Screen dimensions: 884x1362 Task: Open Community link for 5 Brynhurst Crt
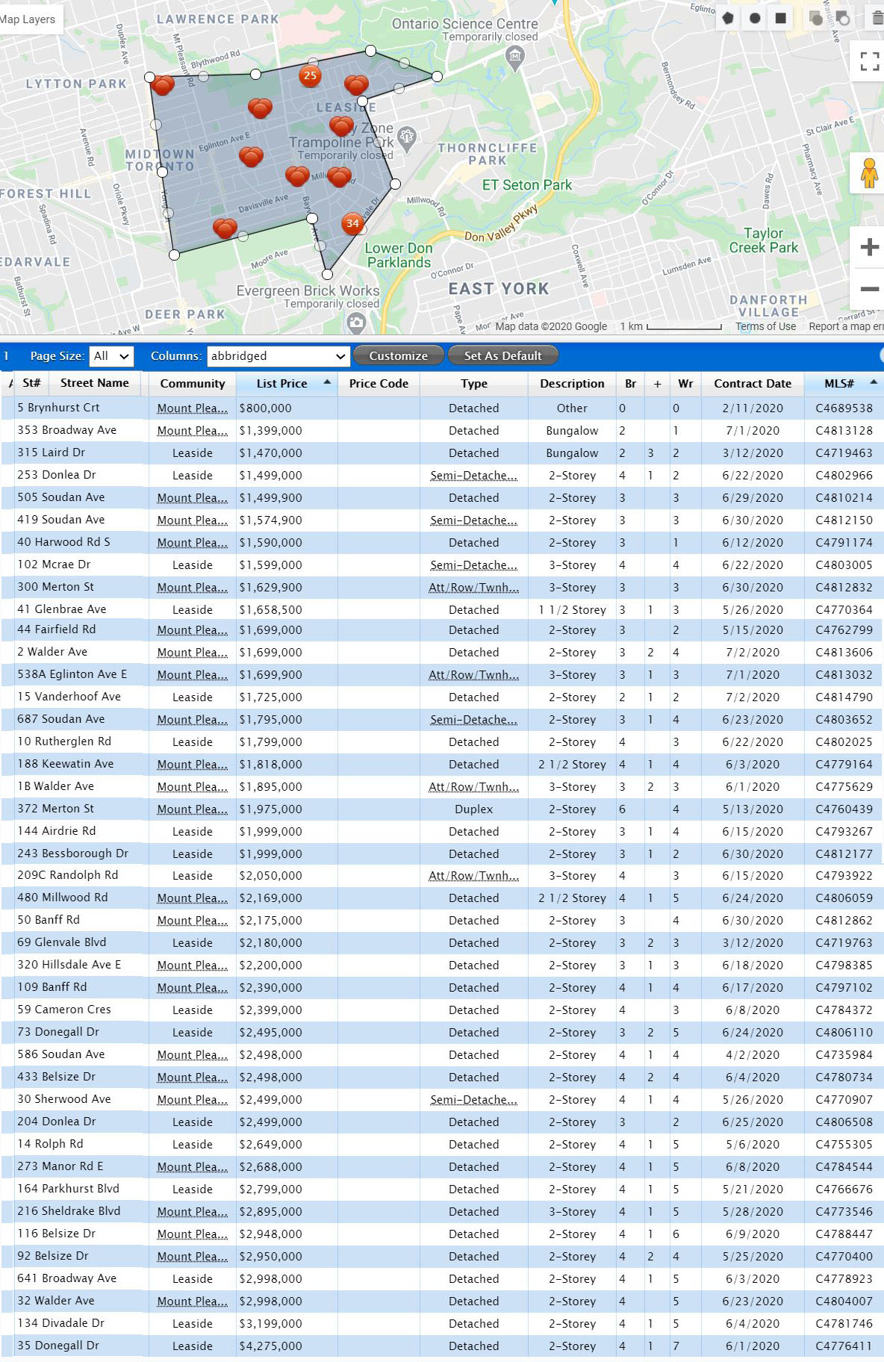[193, 408]
